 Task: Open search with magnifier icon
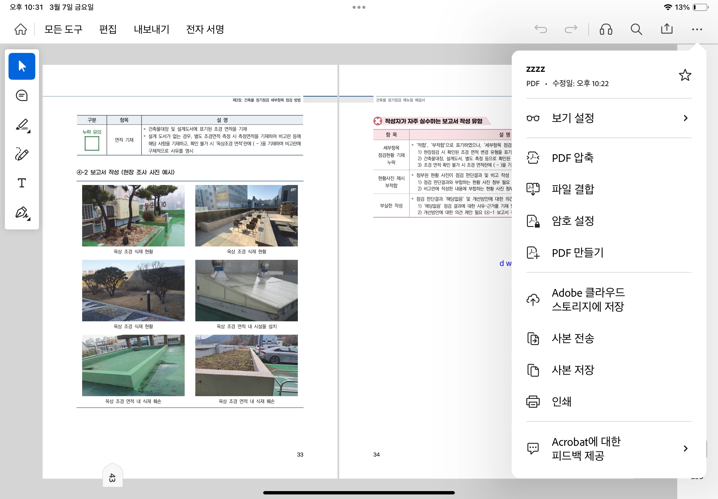pyautogui.click(x=636, y=30)
